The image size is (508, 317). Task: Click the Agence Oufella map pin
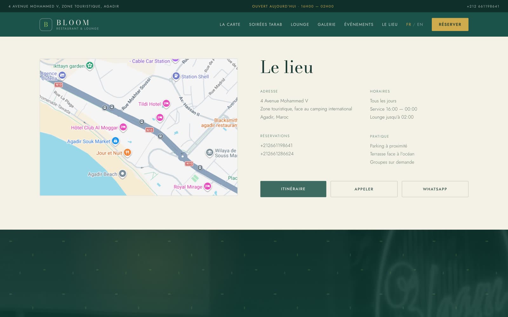62,75
